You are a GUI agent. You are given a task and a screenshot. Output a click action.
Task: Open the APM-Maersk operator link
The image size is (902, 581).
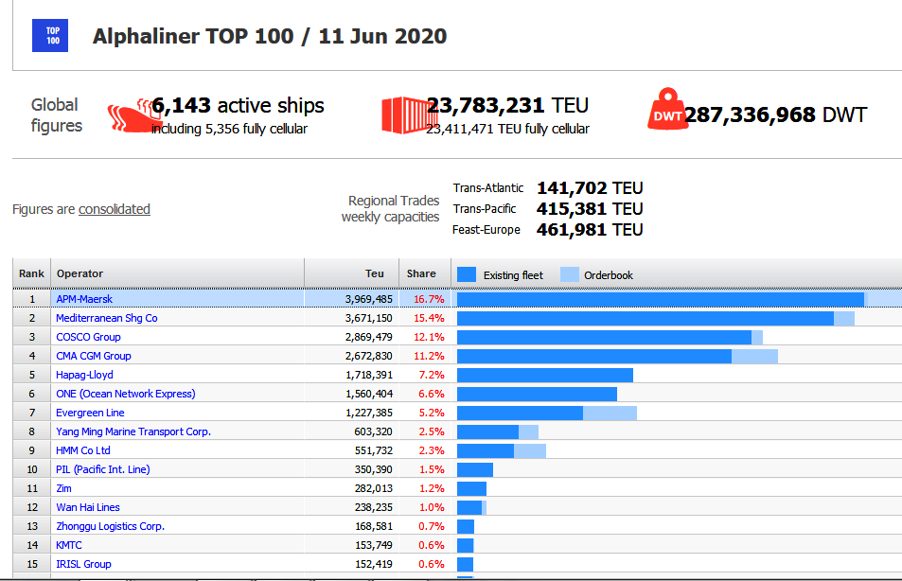click(84, 299)
